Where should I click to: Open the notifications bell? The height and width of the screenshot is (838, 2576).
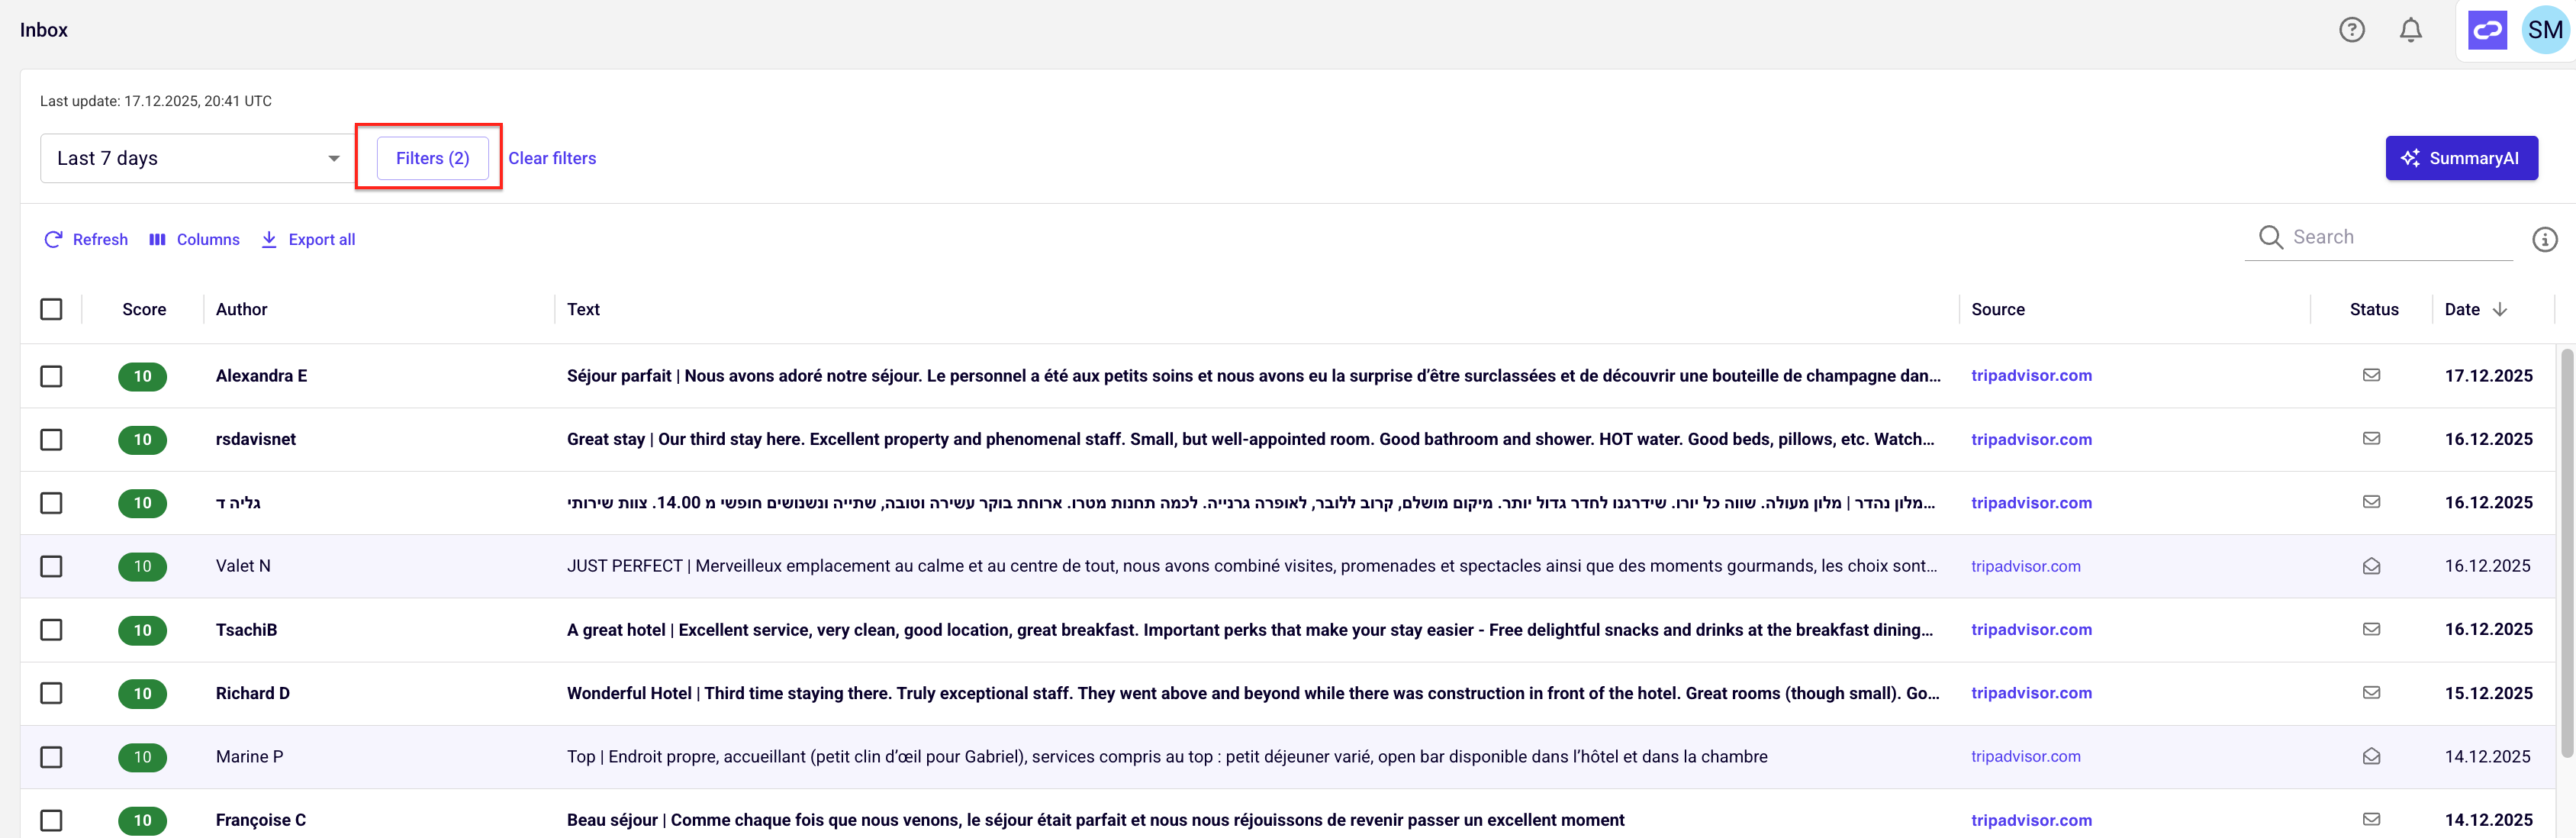[x=2410, y=30]
